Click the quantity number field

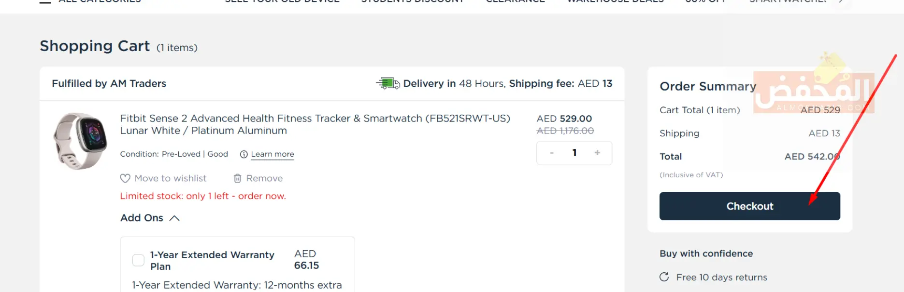[x=574, y=153]
